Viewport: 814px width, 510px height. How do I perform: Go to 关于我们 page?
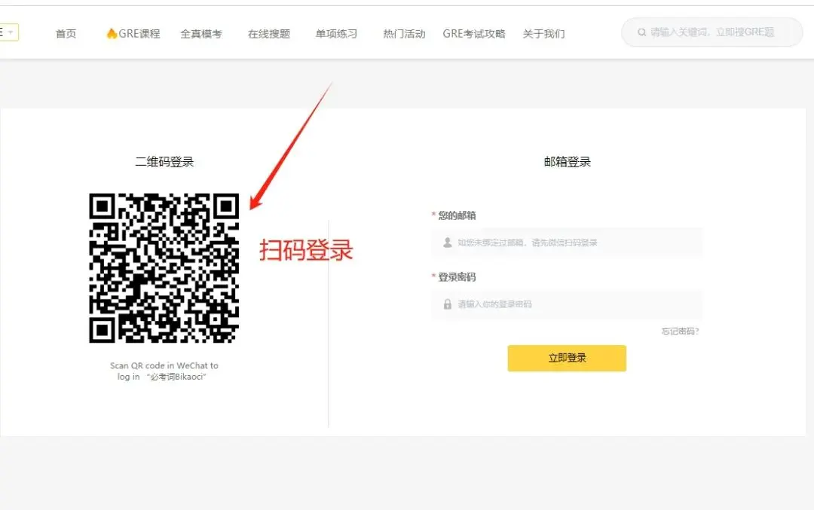tap(543, 34)
